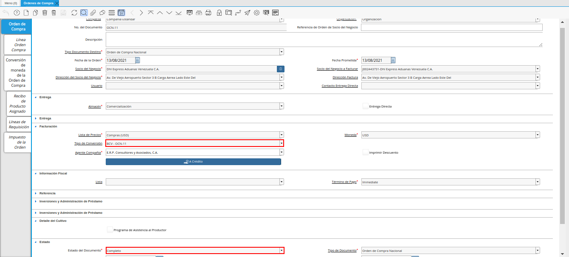Create a new record with the blank page icon
569x257 pixels.
coord(26,13)
